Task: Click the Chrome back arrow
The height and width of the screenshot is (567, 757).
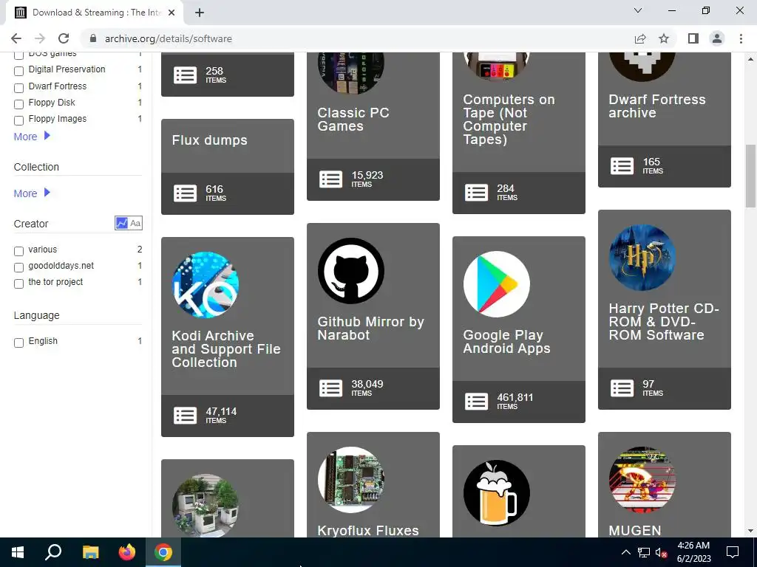Action: [16, 38]
